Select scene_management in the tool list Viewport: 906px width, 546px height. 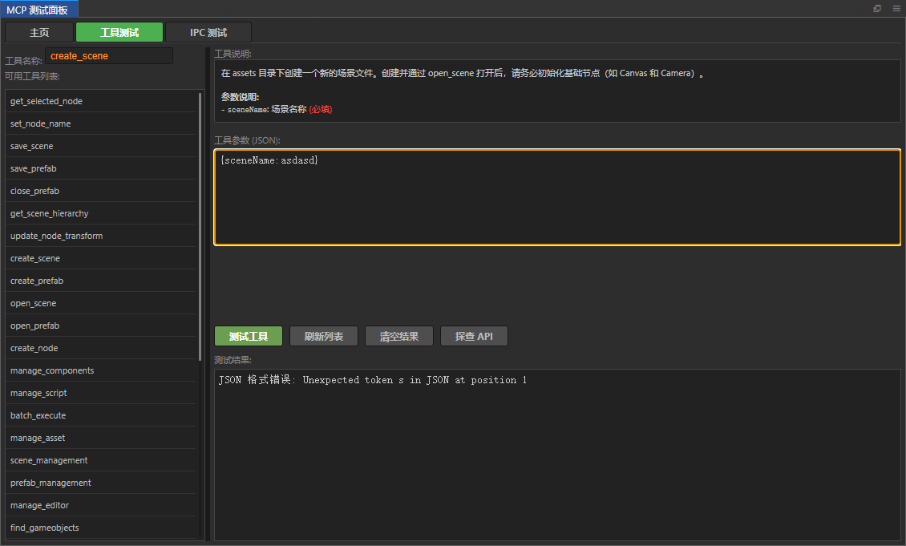[x=100, y=460]
